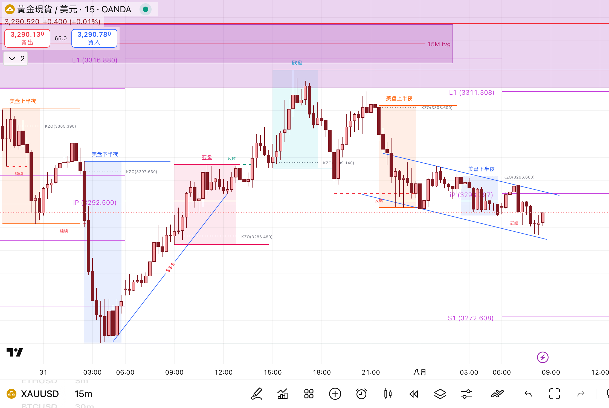Image resolution: width=609 pixels, height=408 pixels.
Task: Toggle the green market status dot
Action: click(x=146, y=9)
